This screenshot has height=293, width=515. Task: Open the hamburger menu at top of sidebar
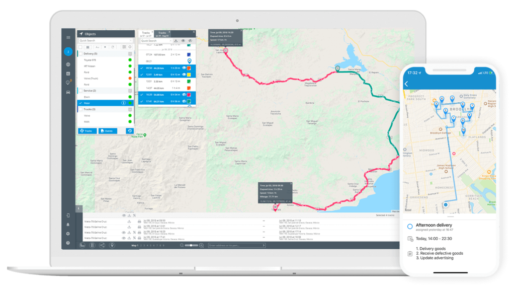click(x=67, y=37)
